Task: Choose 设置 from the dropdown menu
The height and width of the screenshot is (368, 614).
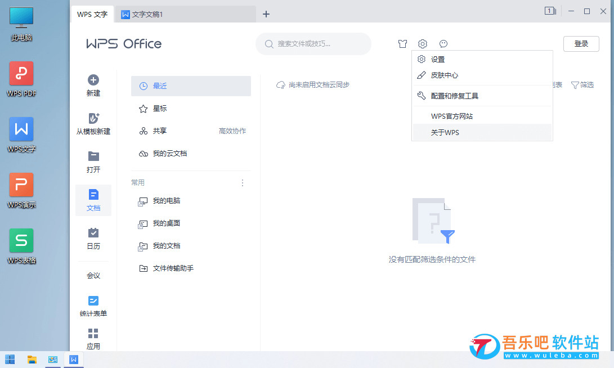Action: click(x=482, y=60)
